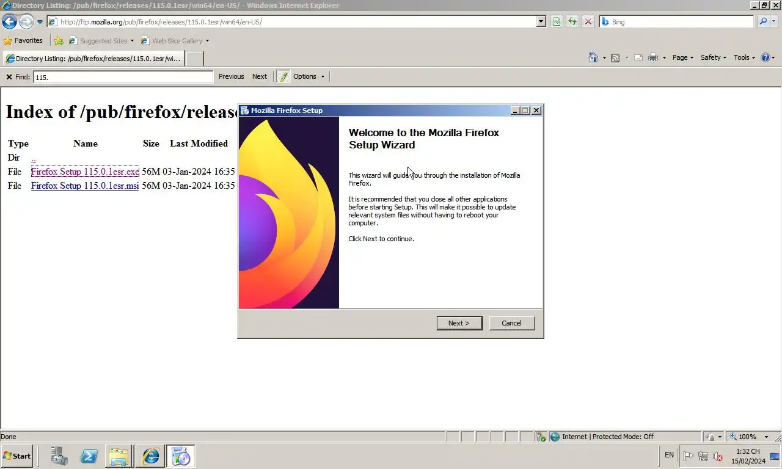Viewport: 782px width, 469px height.
Task: Click the security key icon in status bar
Action: 540,437
